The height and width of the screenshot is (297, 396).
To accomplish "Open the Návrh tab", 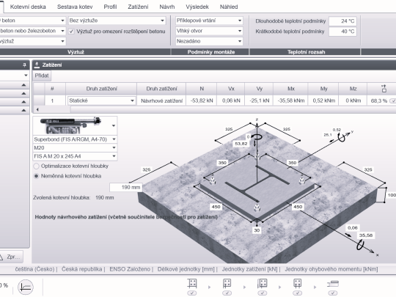I will point(167,7).
